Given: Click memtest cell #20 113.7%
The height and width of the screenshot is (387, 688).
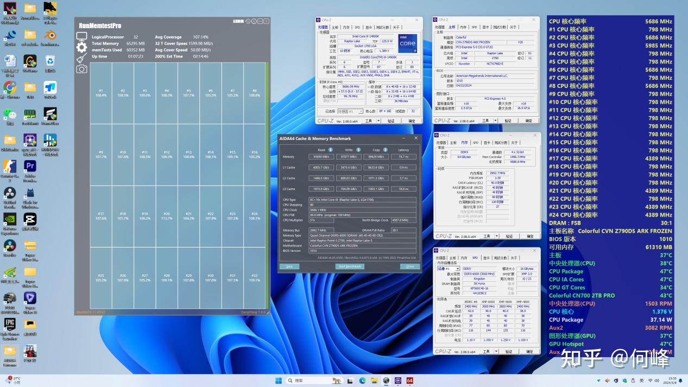Looking at the screenshot, I should [167, 216].
